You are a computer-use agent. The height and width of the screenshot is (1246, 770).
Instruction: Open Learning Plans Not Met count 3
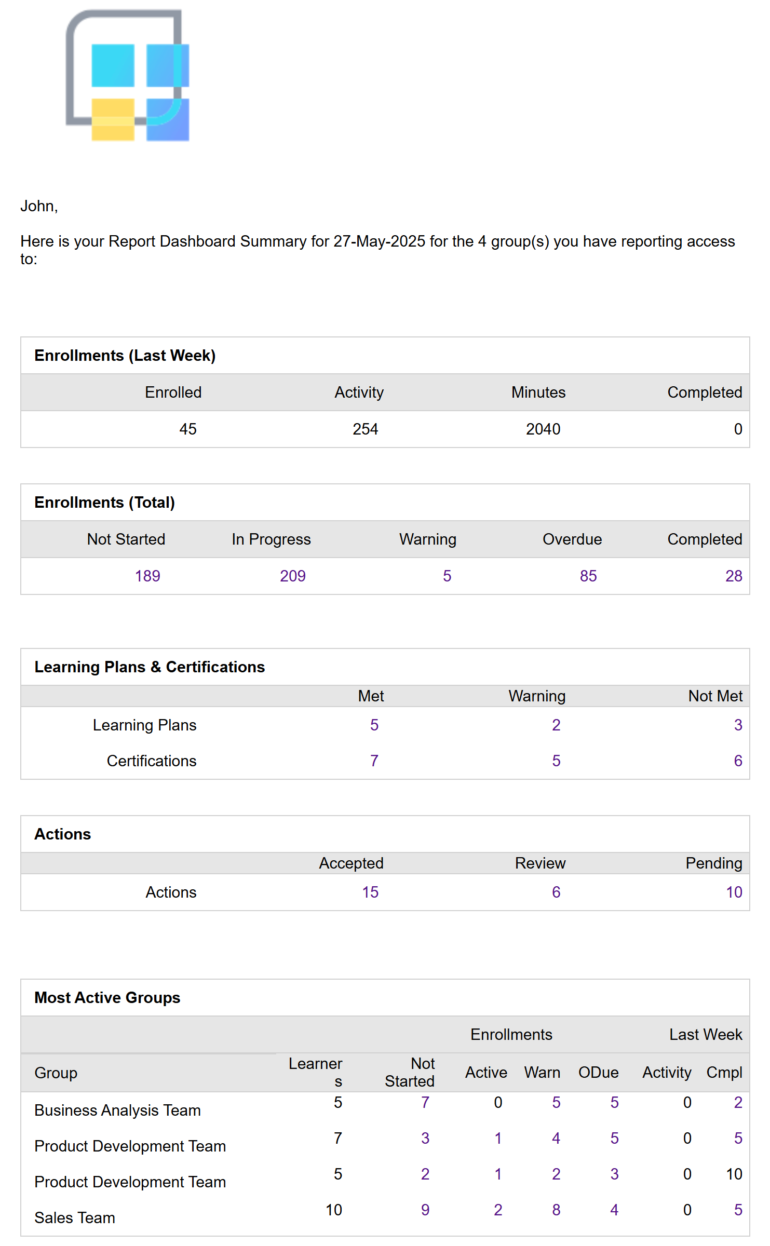tap(738, 725)
